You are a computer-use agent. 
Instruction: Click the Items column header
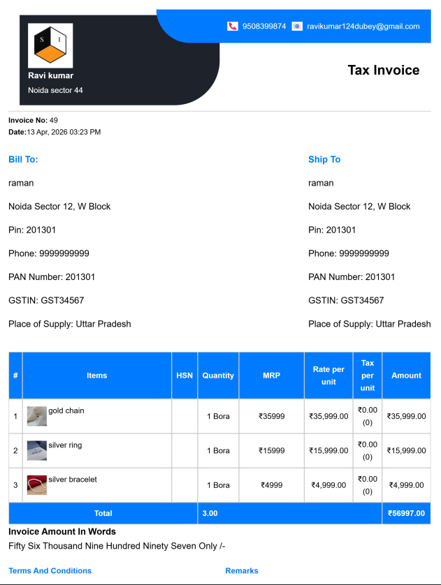97,376
